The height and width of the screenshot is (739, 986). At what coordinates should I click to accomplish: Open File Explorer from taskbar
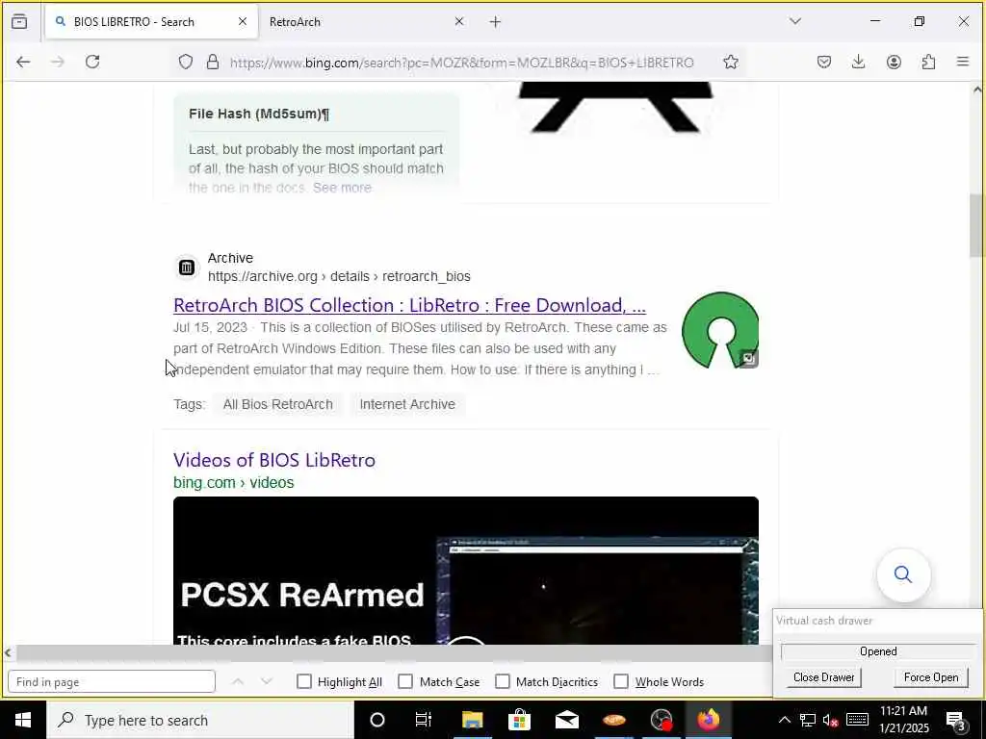point(472,720)
